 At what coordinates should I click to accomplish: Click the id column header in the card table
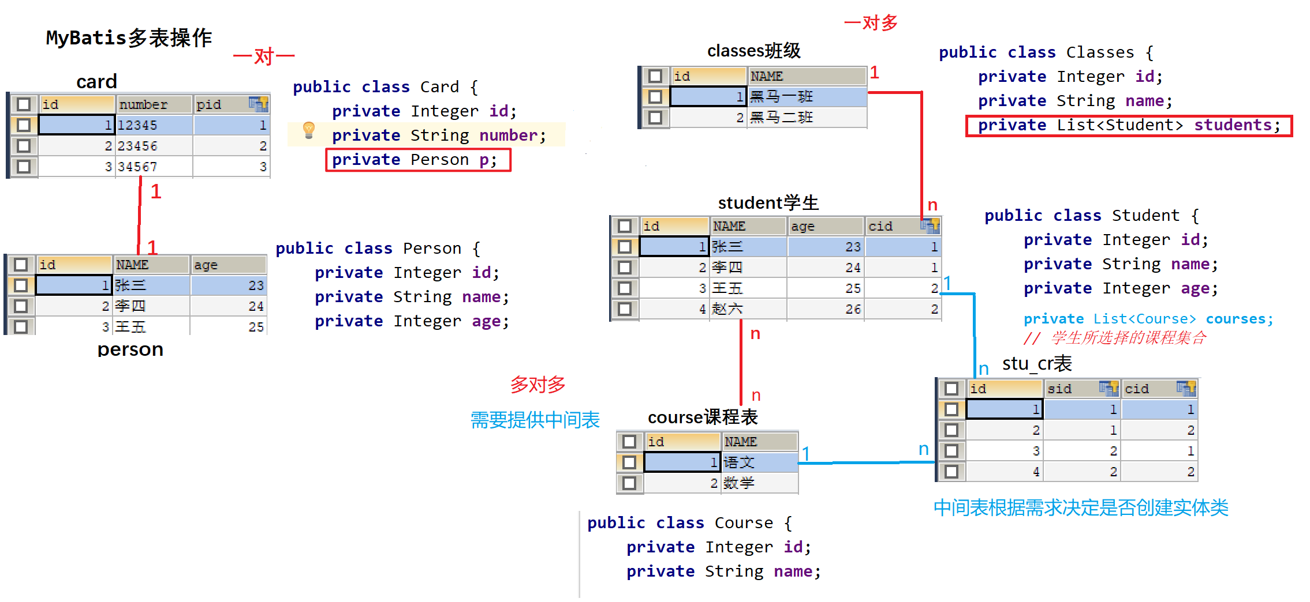coord(77,104)
